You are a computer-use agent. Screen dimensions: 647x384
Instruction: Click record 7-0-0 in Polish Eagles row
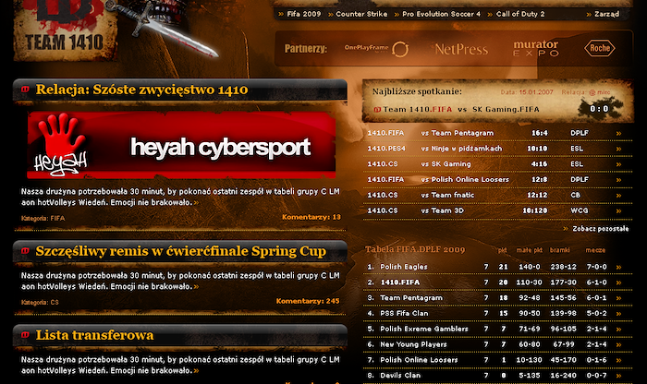pos(597,267)
